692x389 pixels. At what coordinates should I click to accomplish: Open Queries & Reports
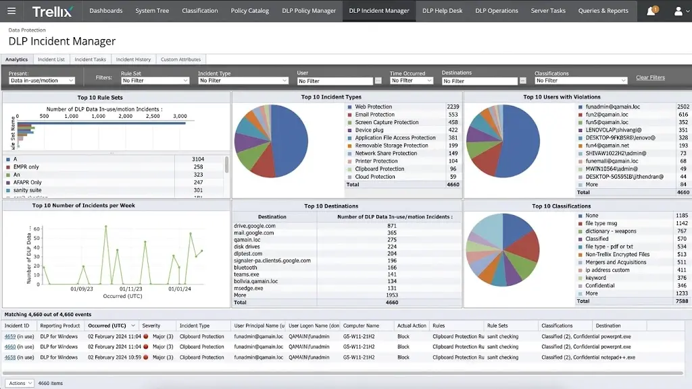(603, 11)
